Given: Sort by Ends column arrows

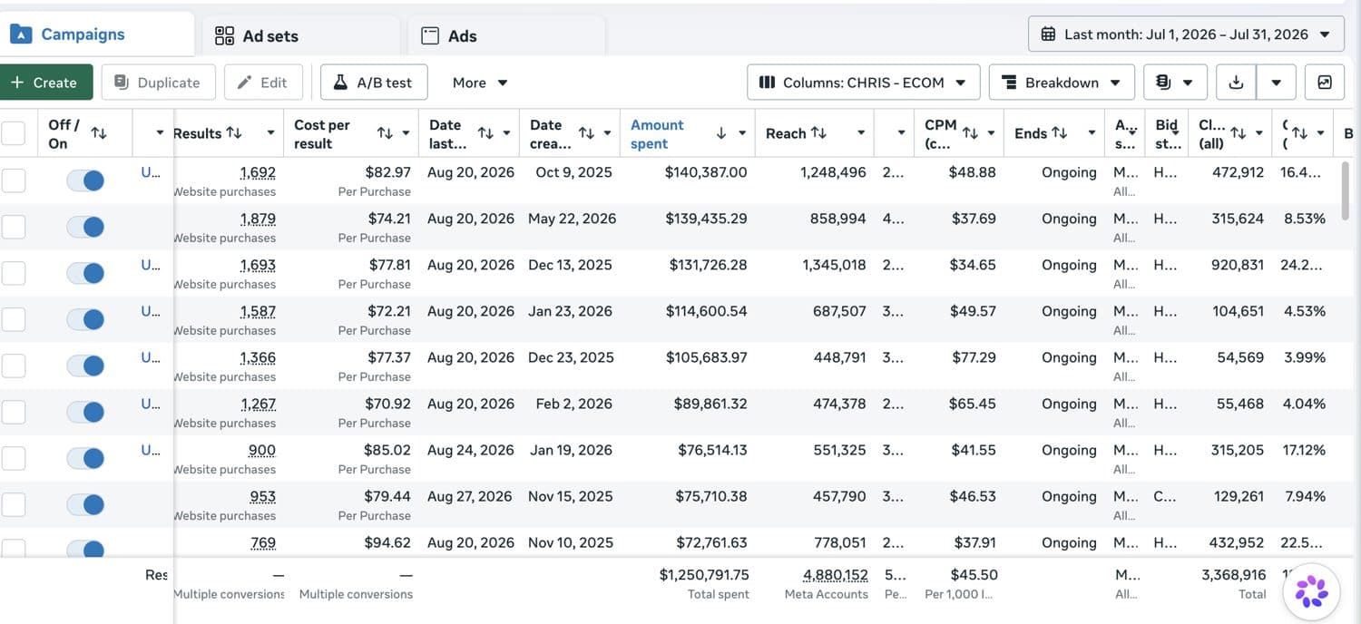Looking at the screenshot, I should (1059, 133).
